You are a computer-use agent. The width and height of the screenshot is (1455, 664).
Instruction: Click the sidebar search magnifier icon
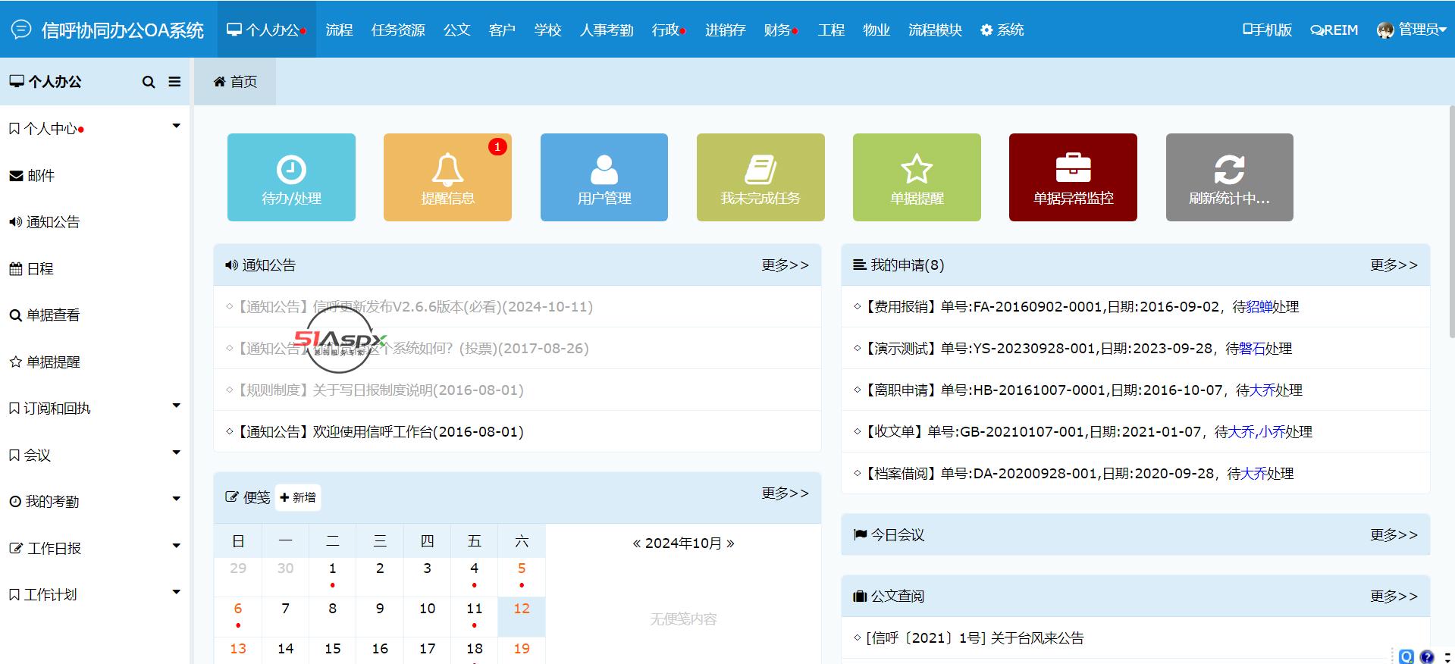click(x=149, y=82)
